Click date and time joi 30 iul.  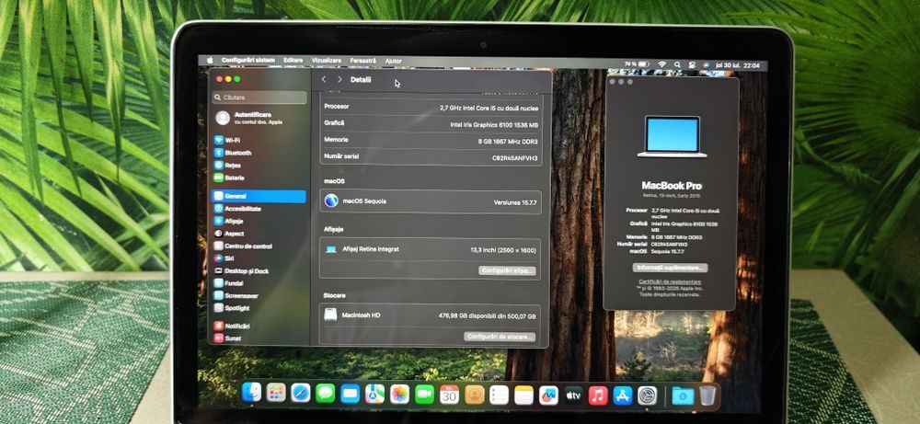[737, 65]
